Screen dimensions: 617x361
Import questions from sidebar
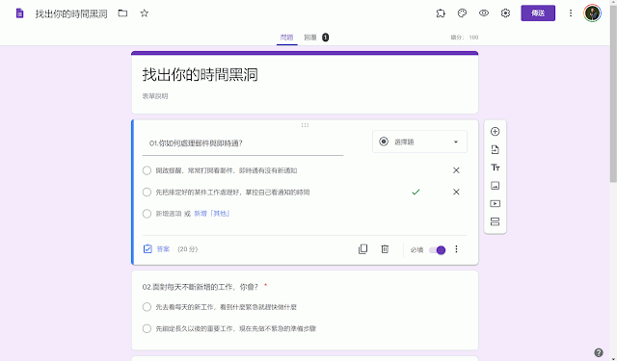click(x=495, y=149)
